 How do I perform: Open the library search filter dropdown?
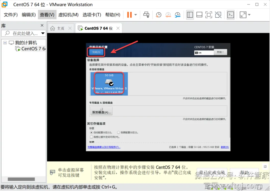click(43, 33)
